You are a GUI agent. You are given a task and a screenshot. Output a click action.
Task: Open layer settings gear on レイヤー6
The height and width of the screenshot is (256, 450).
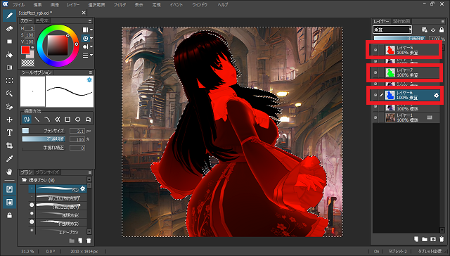[x=436, y=95]
